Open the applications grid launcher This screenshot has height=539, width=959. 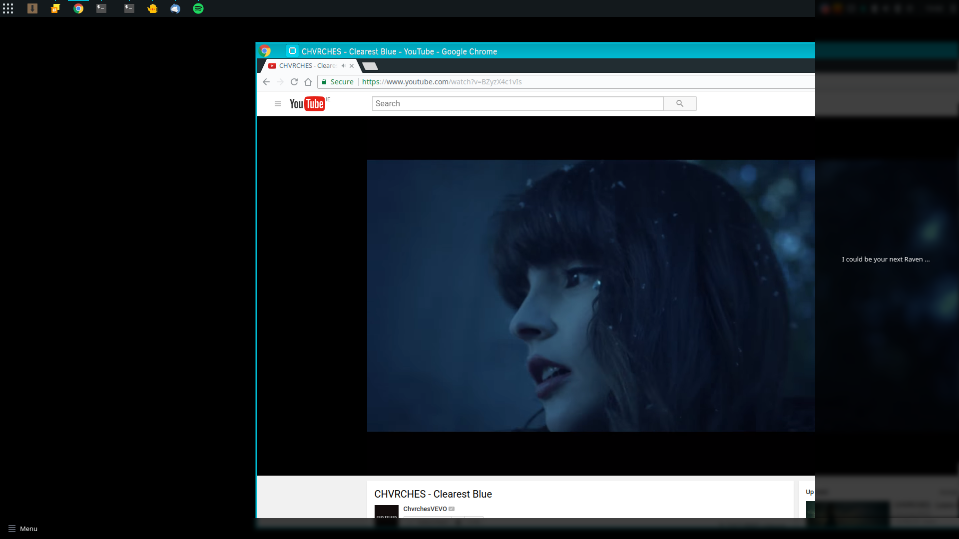coord(8,8)
